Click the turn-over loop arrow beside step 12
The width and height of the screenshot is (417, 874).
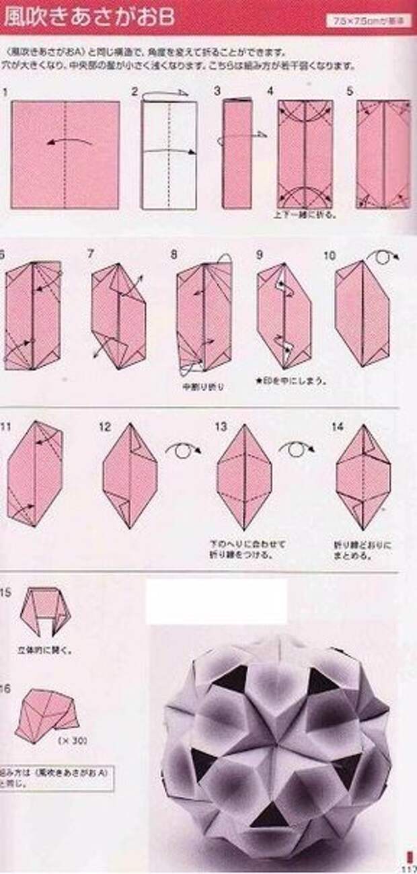184,449
